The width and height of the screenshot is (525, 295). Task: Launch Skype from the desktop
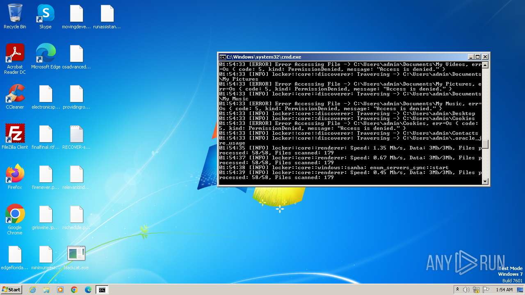[x=46, y=16]
